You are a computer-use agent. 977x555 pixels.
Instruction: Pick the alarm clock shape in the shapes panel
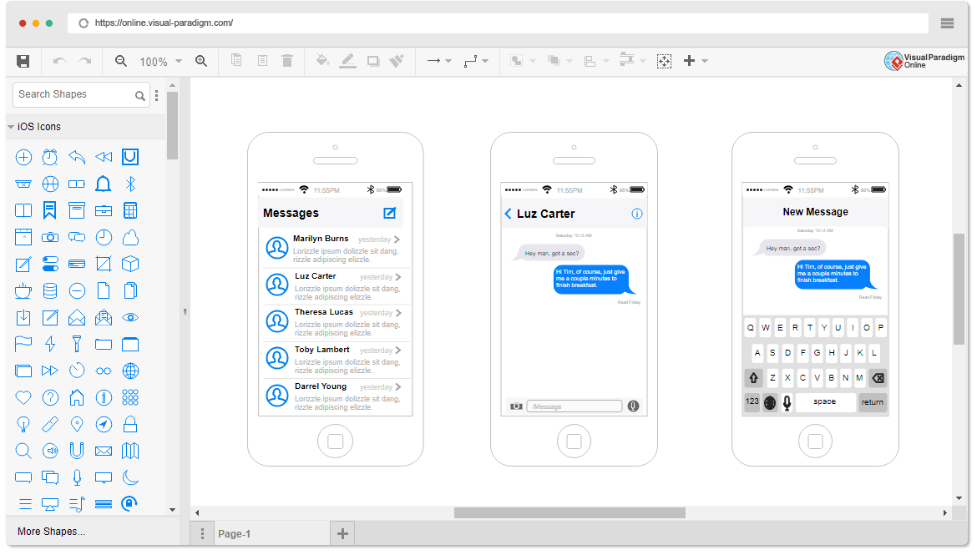click(x=49, y=157)
